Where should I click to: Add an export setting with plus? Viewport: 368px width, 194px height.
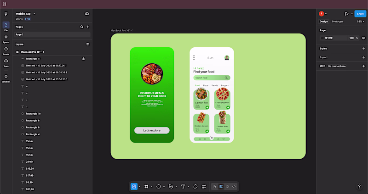coord(363,57)
